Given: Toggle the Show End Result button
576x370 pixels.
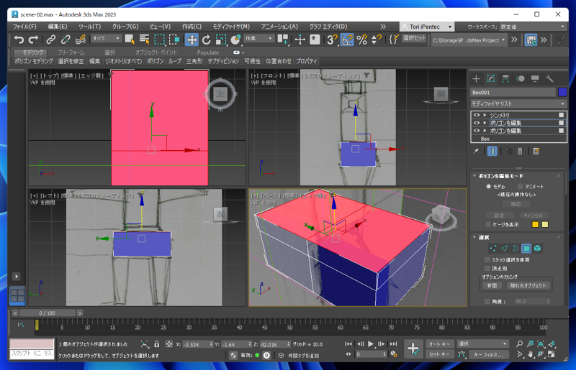Looking at the screenshot, I should point(492,151).
